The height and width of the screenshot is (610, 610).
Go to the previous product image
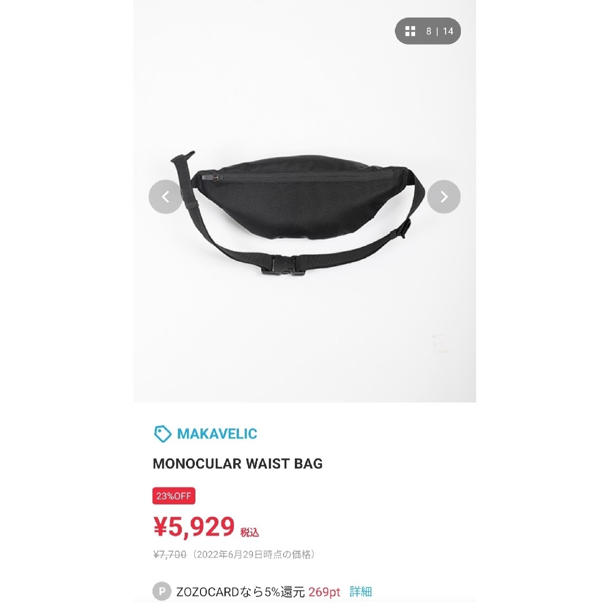[165, 197]
